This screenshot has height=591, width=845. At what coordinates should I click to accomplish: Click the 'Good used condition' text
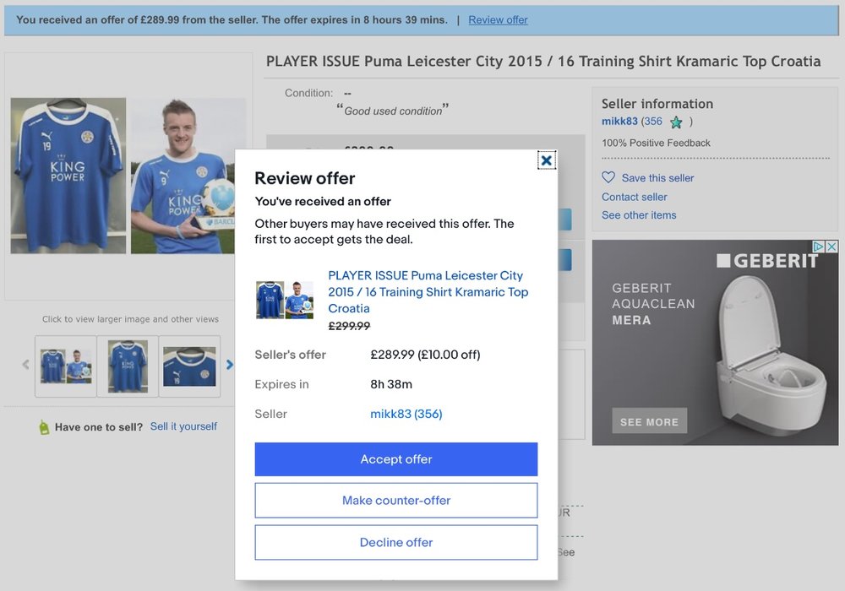click(x=393, y=111)
